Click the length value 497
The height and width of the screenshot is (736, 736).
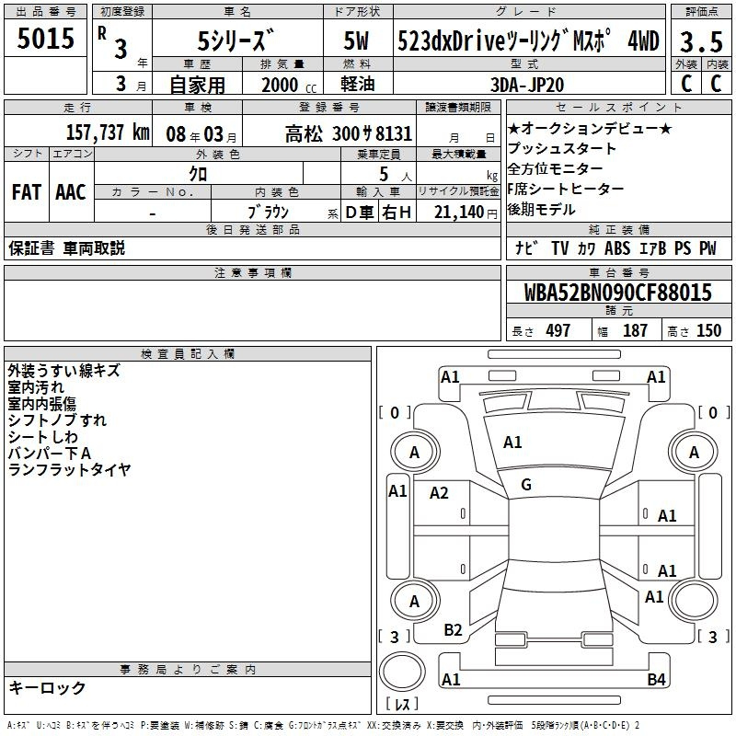[558, 330]
